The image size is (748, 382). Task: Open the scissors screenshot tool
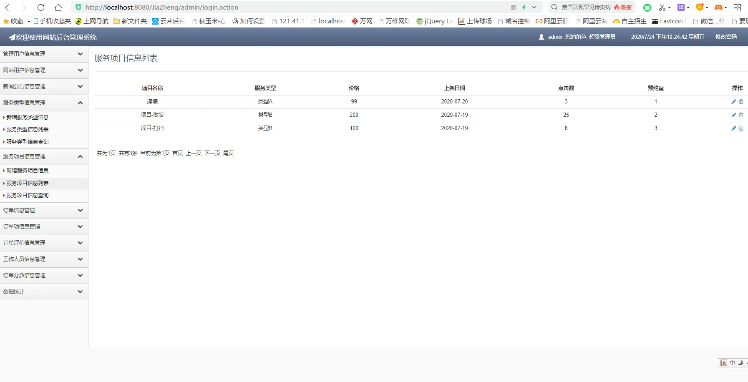[662, 8]
